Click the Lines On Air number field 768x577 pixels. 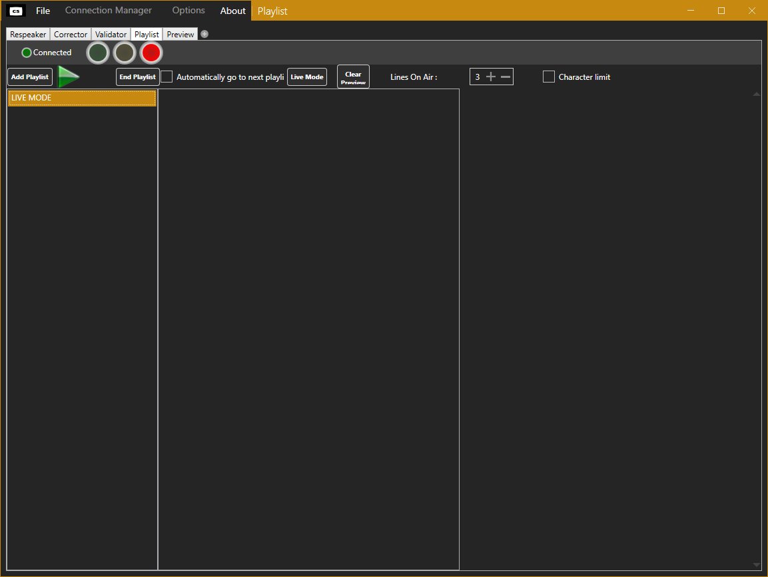pyautogui.click(x=477, y=77)
